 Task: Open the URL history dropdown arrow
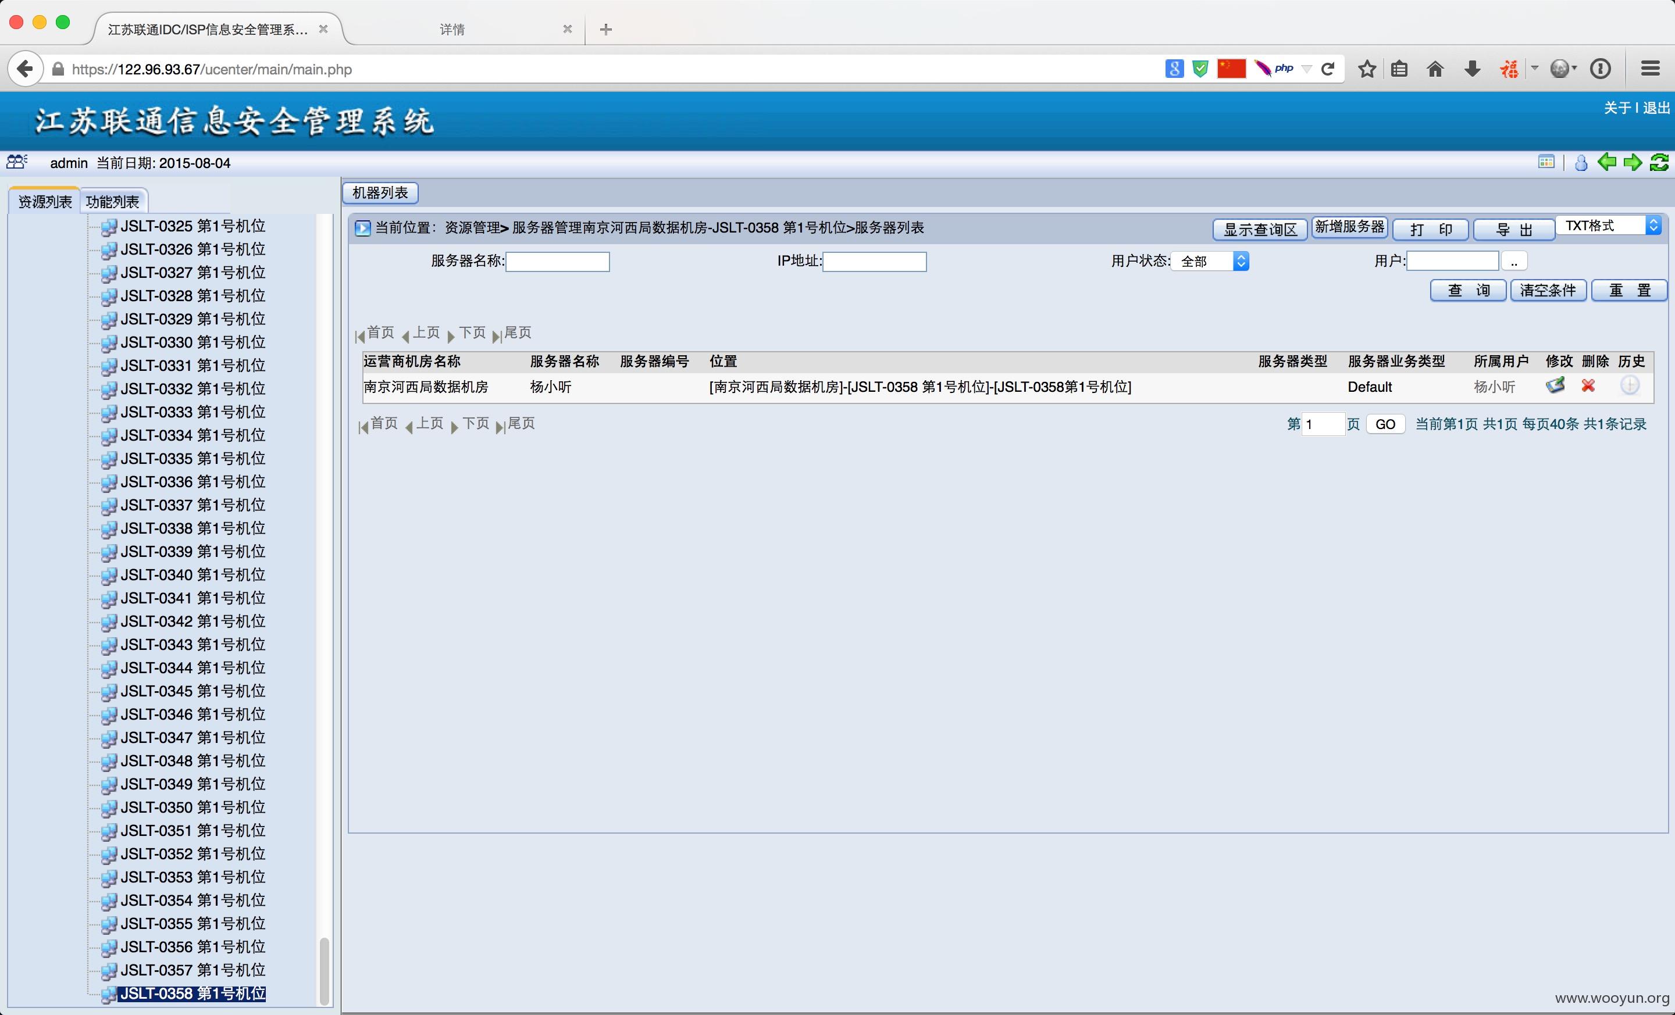[1306, 69]
